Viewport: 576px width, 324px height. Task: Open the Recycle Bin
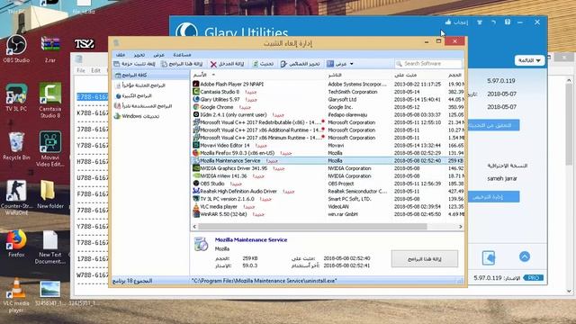pyautogui.click(x=16, y=146)
